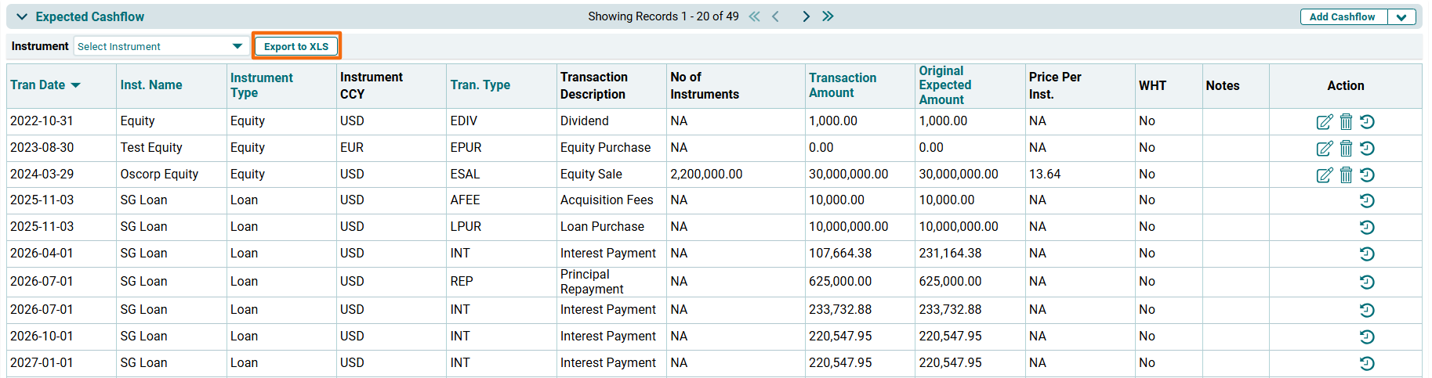The height and width of the screenshot is (378, 1432).
Task: Click Export to XLS button
Action: [296, 46]
